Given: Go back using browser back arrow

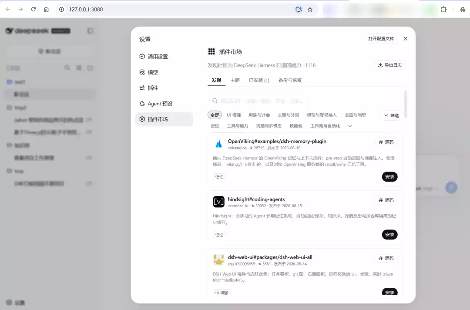Looking at the screenshot, I should tap(8, 9).
